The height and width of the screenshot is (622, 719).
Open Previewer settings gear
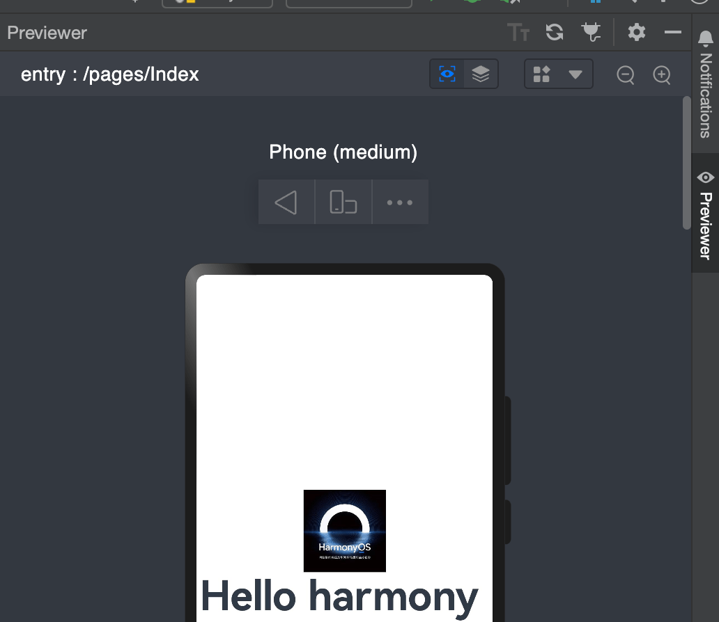[636, 32]
